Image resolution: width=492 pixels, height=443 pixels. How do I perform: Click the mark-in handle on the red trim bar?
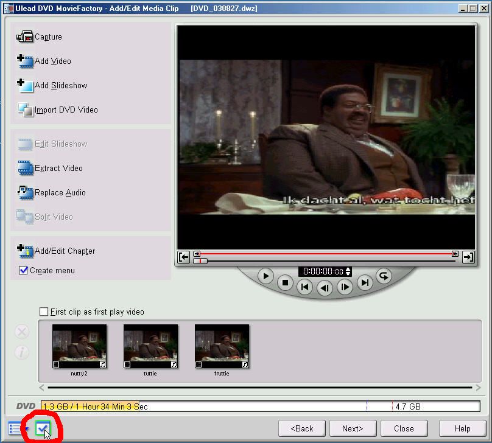click(x=197, y=254)
